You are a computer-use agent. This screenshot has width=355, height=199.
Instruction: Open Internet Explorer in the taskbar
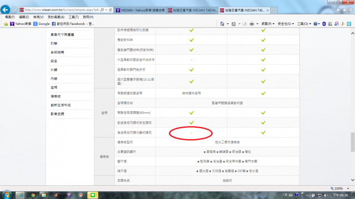[20, 195]
